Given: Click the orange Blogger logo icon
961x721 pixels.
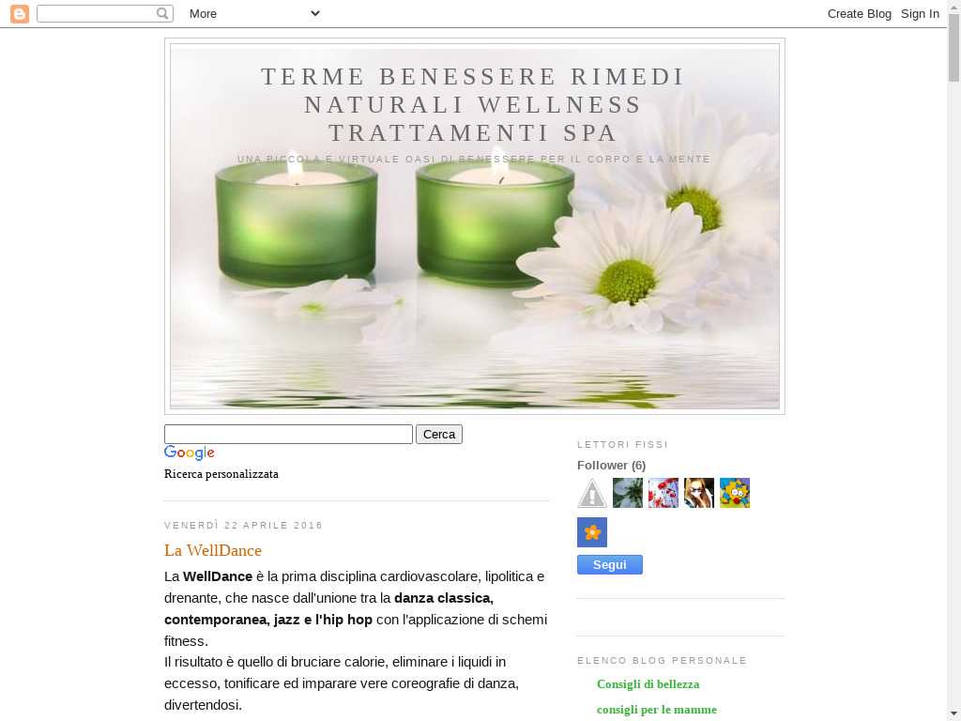Looking at the screenshot, I should 20,13.
